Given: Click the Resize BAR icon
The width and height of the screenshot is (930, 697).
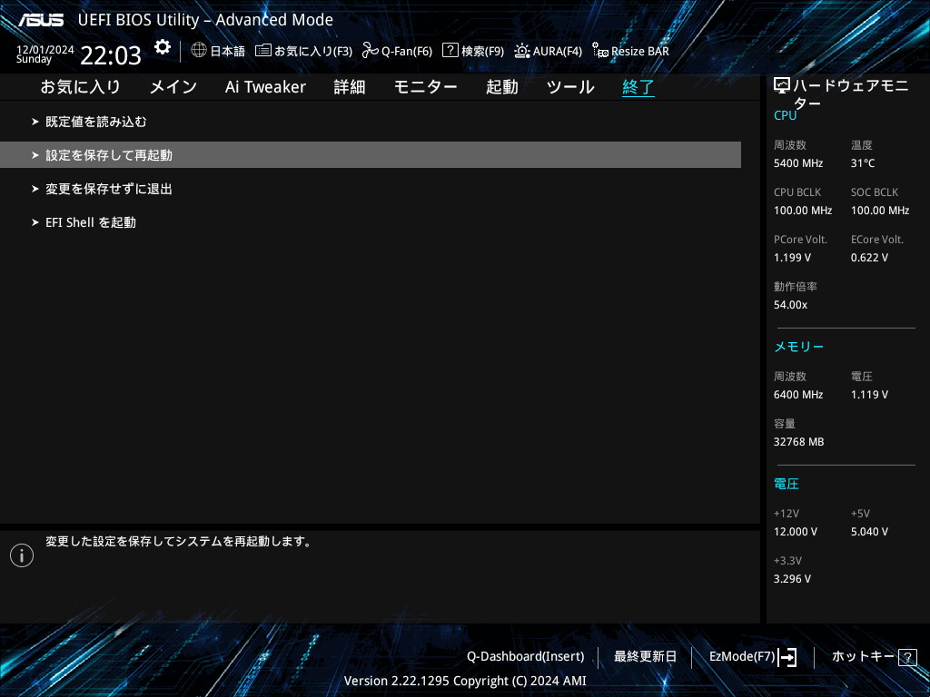Looking at the screenshot, I should pyautogui.click(x=600, y=51).
